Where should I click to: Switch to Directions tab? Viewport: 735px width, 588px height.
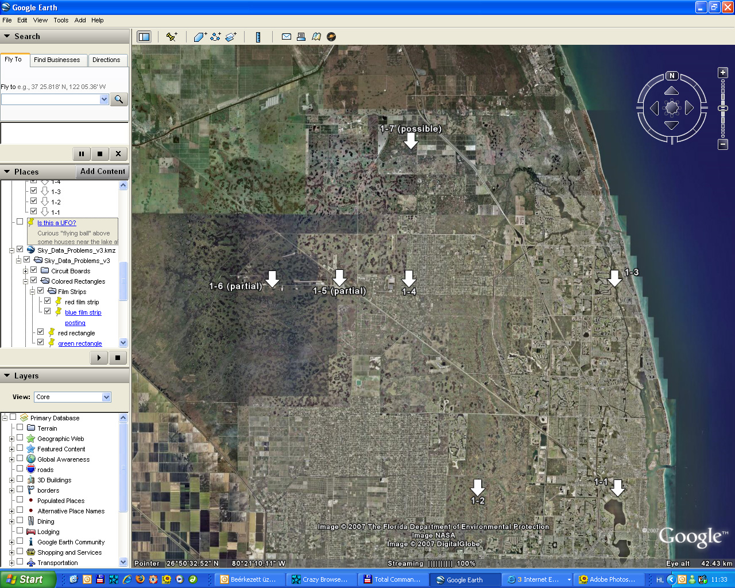106,60
